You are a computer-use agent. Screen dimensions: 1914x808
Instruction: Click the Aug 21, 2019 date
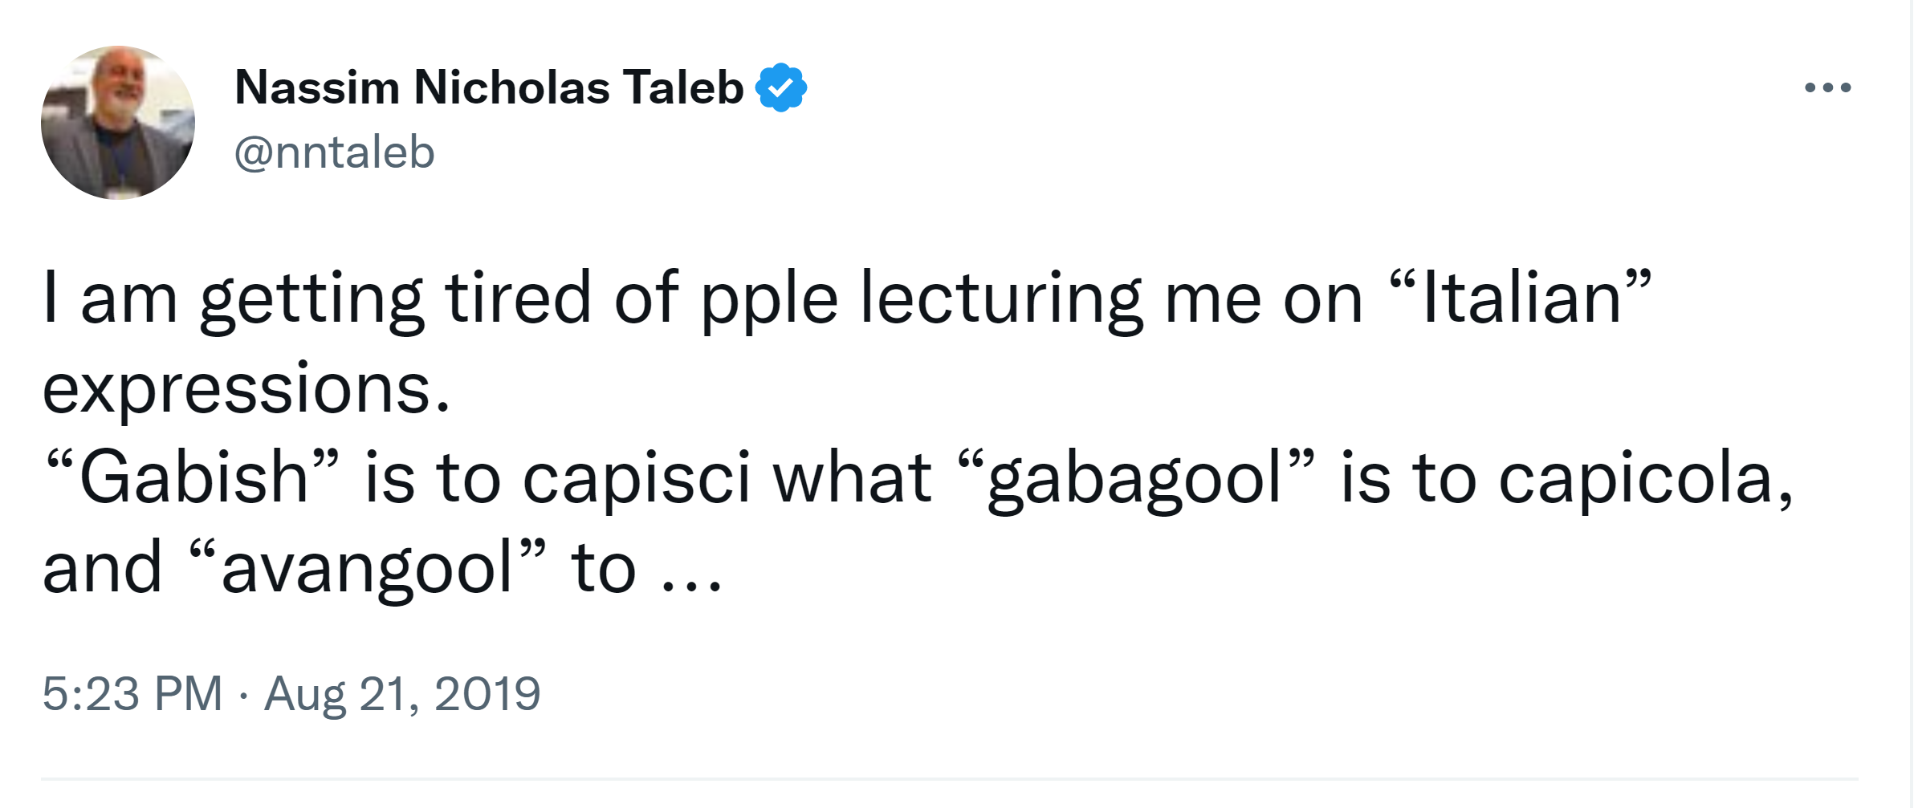click(x=402, y=693)
